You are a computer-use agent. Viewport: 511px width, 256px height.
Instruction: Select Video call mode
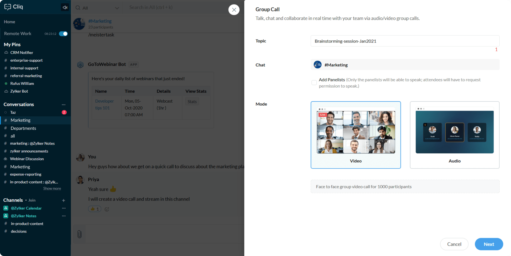356,135
